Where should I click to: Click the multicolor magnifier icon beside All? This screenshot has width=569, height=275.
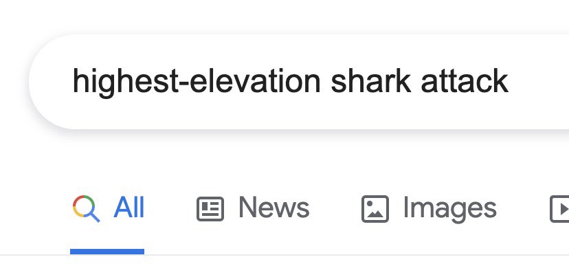pos(87,208)
